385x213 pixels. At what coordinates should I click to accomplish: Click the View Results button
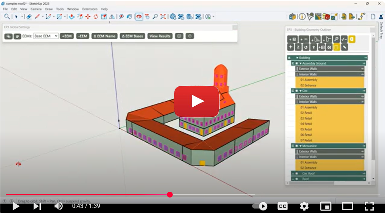click(x=160, y=36)
